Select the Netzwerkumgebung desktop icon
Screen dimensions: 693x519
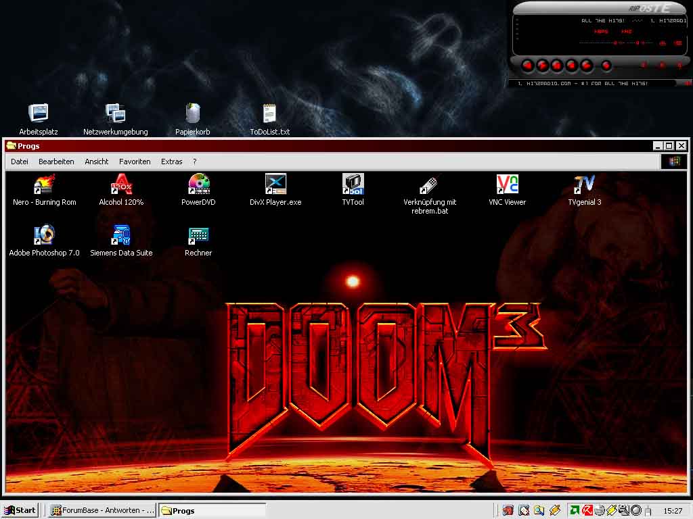pyautogui.click(x=115, y=119)
